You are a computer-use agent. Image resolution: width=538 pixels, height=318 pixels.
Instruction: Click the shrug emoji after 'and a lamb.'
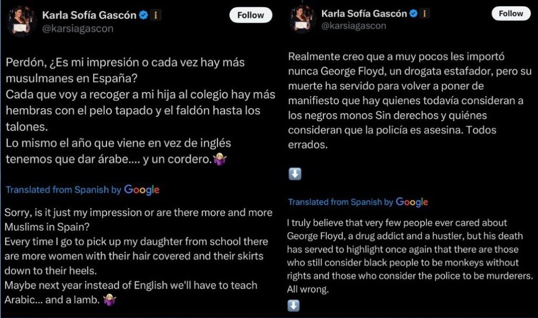110,301
